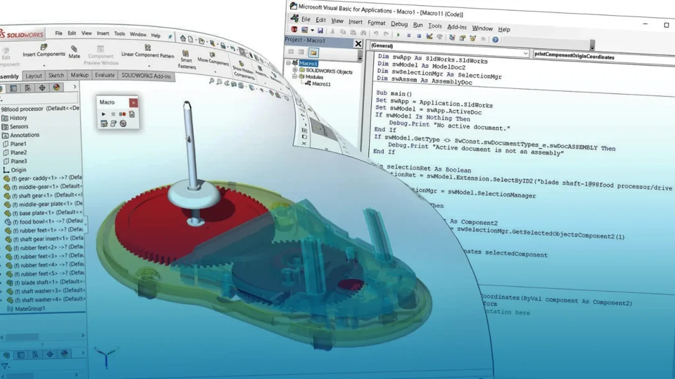Select the Mate tool

coord(74,52)
